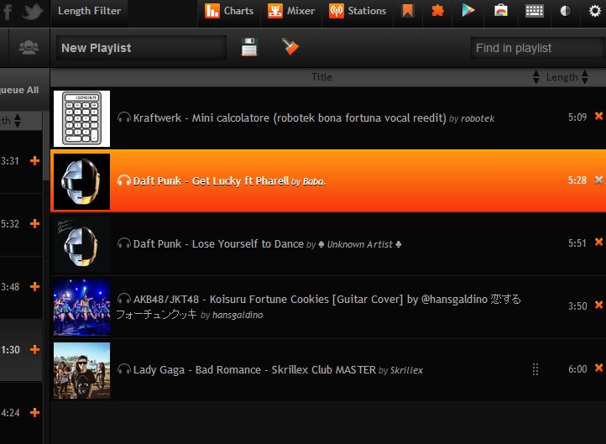Select Lose Yourself to Dance thumbnail

(81, 244)
